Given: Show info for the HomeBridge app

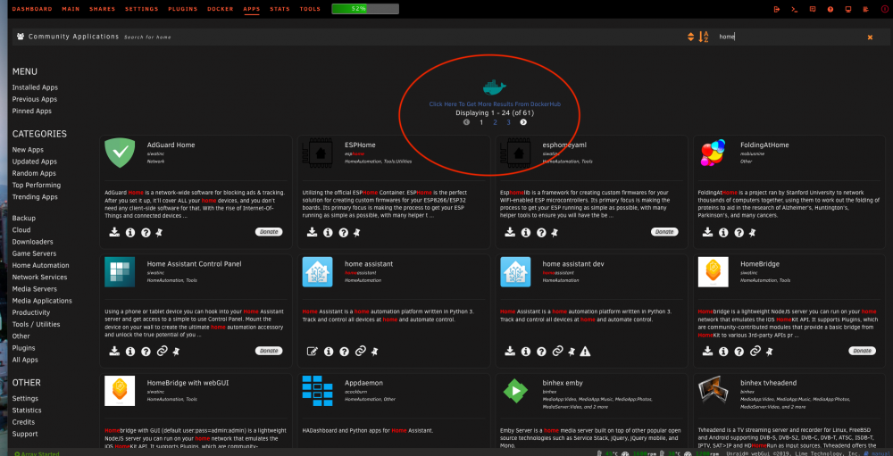Looking at the screenshot, I should point(723,352).
